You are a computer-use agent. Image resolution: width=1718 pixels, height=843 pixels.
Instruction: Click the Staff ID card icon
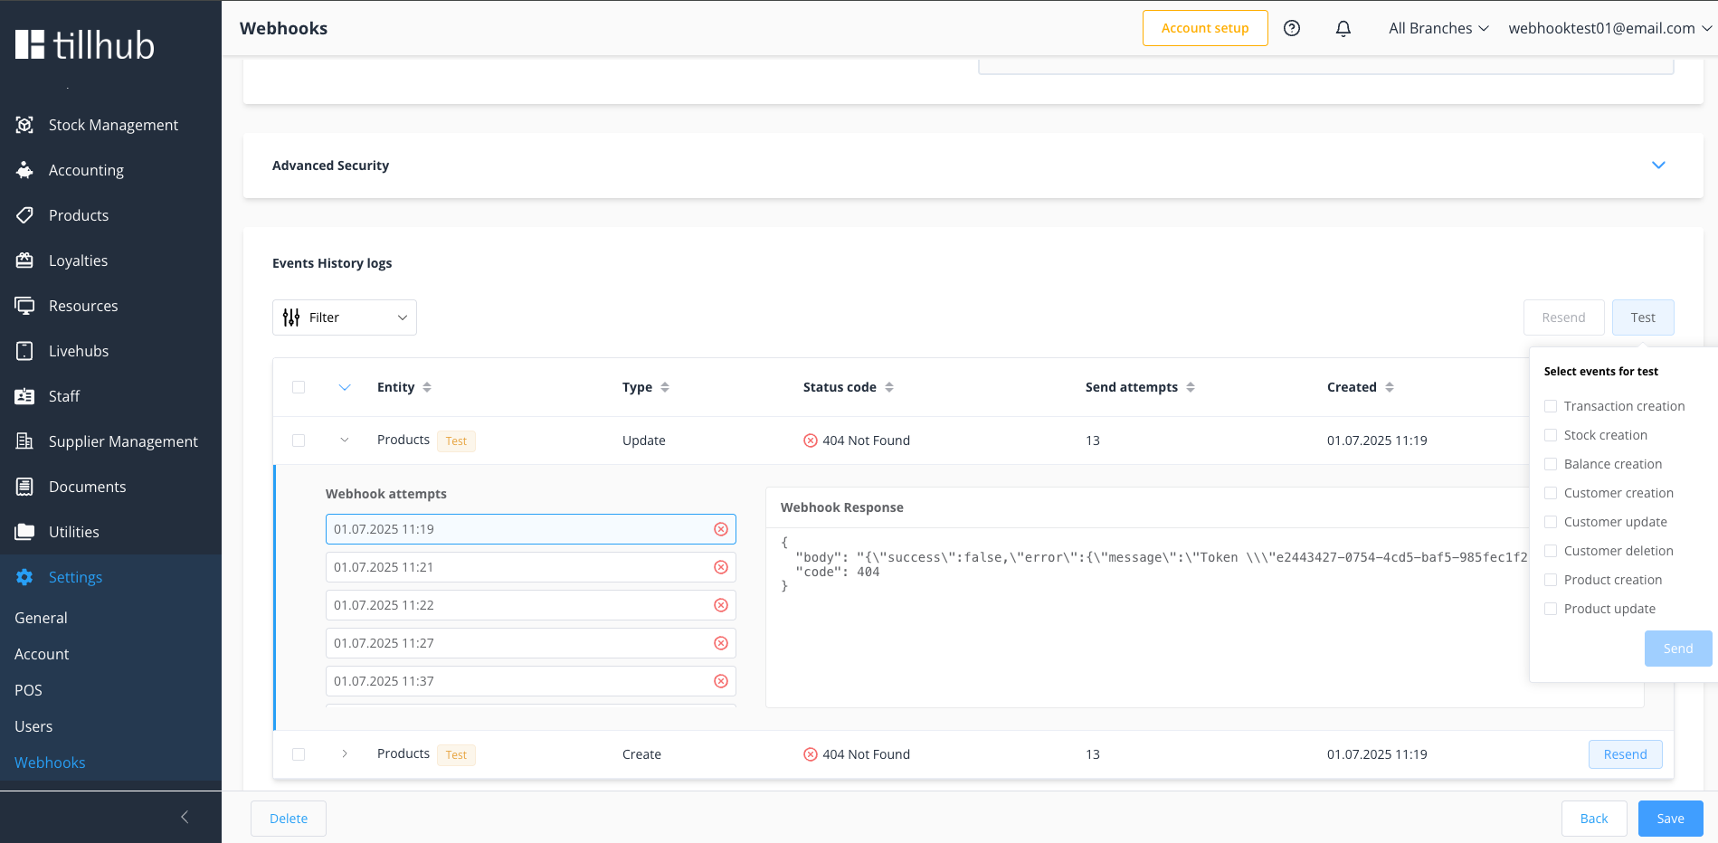(x=25, y=396)
